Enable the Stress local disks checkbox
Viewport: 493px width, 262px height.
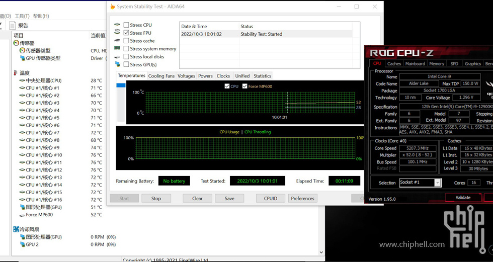[126, 56]
